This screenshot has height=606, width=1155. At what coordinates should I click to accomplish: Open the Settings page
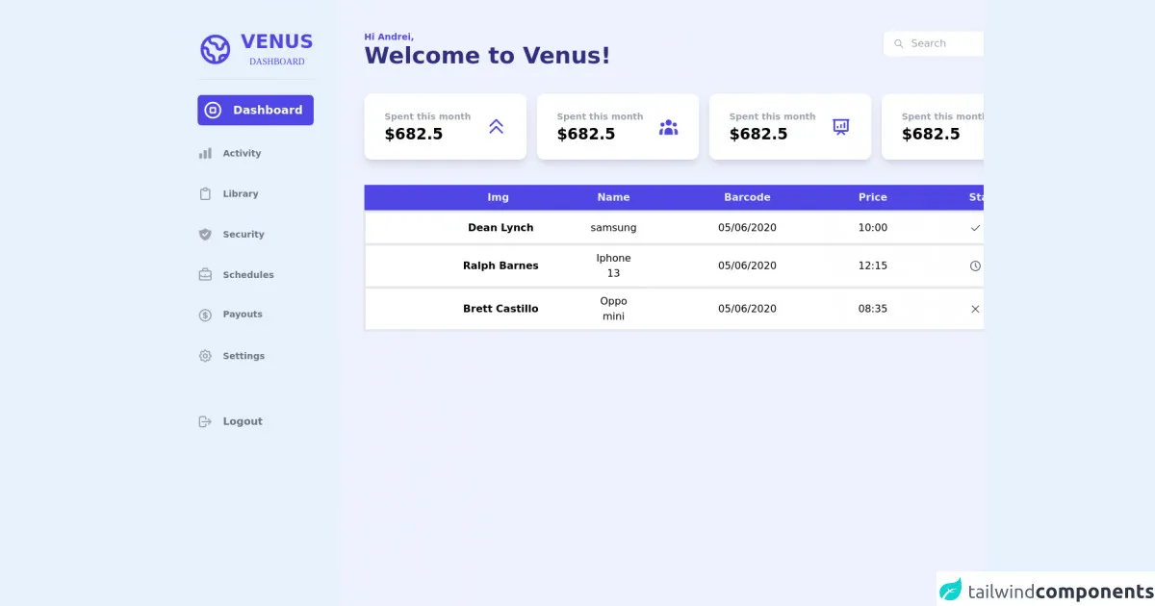click(243, 356)
